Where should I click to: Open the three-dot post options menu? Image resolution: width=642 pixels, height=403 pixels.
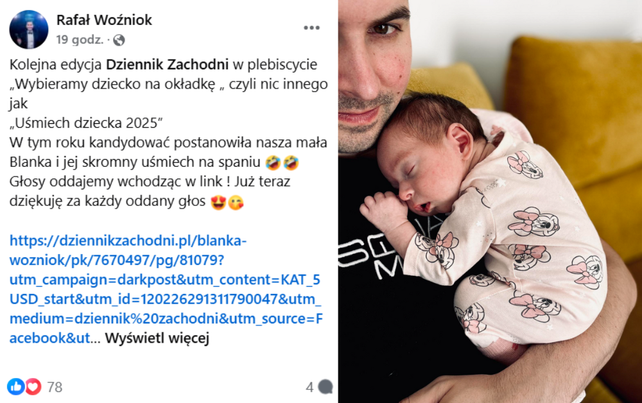[311, 28]
